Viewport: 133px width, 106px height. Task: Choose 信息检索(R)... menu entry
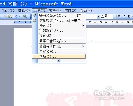[x=59, y=21]
